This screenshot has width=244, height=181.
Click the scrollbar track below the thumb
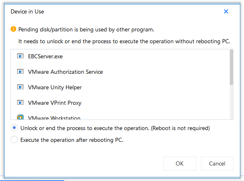pos(231,102)
